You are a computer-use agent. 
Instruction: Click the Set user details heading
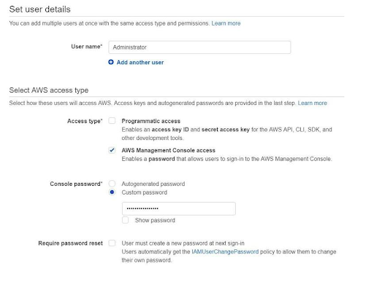[39, 9]
